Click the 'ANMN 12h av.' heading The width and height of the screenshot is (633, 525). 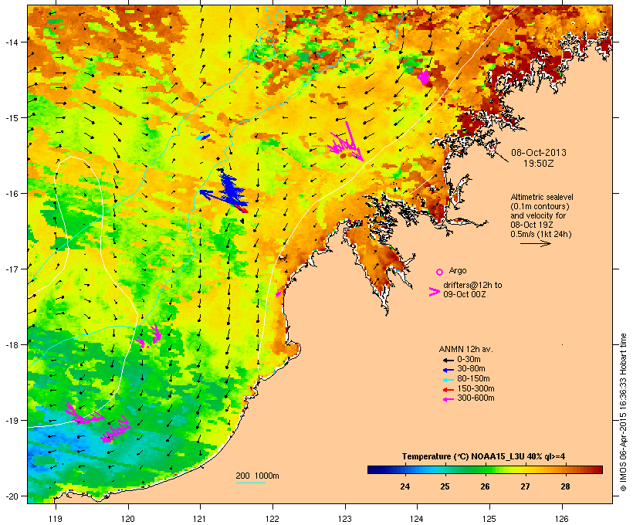[x=465, y=349]
